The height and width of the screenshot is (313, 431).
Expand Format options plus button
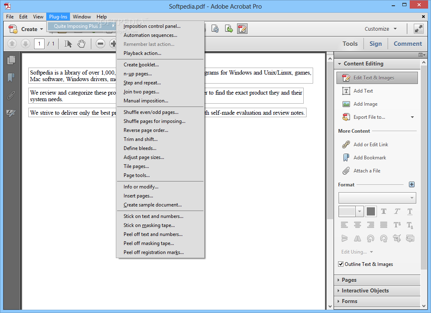(411, 184)
